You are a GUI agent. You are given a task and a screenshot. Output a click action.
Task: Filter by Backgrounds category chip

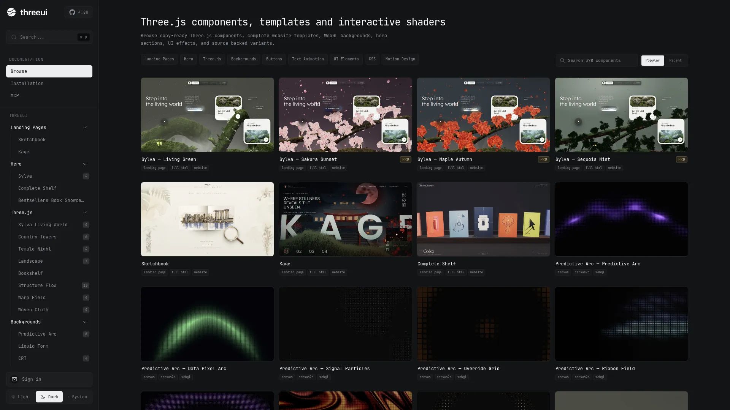tap(244, 59)
